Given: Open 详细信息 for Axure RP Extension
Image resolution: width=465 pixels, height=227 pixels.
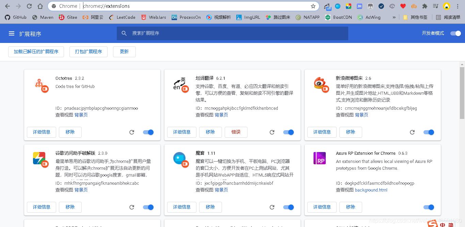Looking at the screenshot, I should tap(322, 207).
